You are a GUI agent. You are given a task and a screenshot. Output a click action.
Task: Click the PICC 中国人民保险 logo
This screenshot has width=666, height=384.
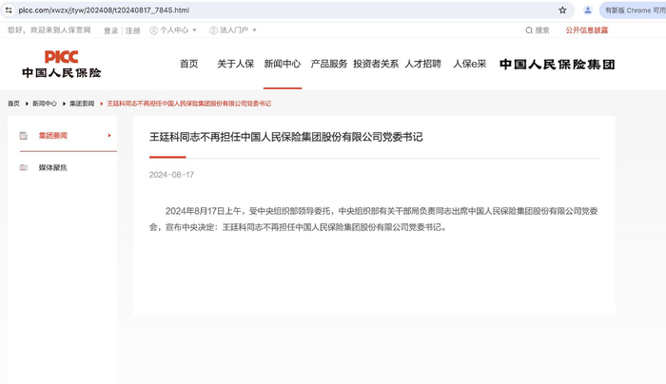(x=62, y=64)
